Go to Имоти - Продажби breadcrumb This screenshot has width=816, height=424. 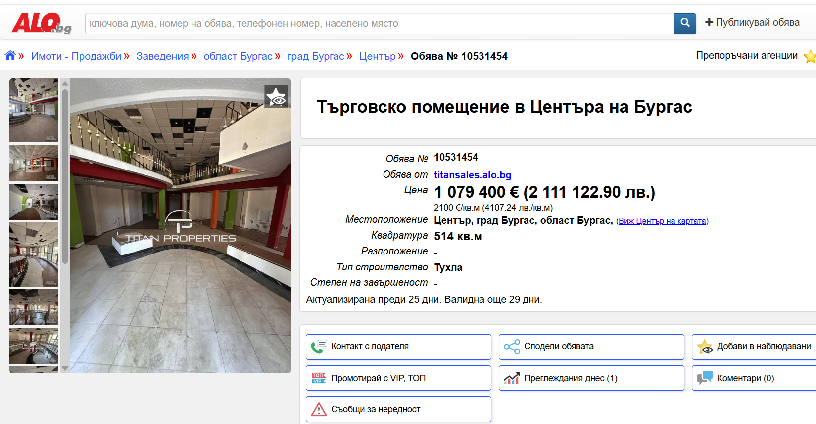tap(76, 56)
